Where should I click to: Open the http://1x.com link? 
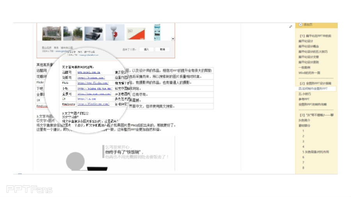pos(87,99)
